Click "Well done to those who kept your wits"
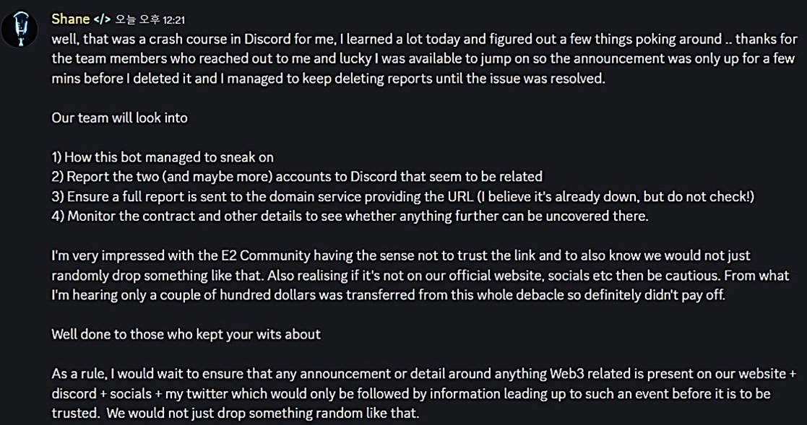Screen dimensions: 807x425 pyautogui.click(x=186, y=334)
